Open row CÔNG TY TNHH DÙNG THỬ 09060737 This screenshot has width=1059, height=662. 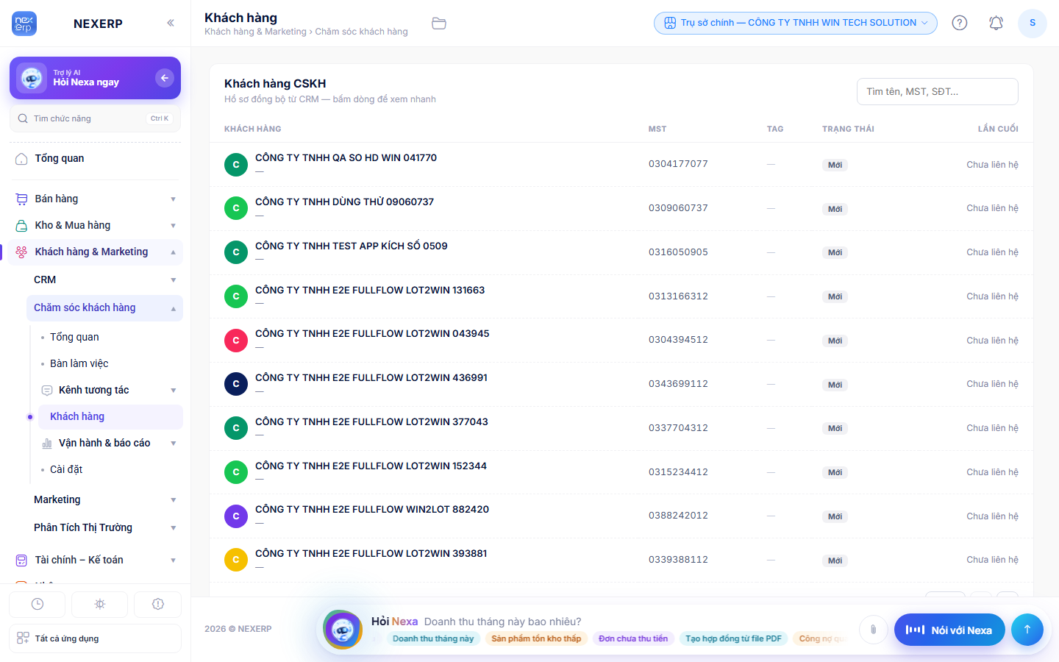[x=621, y=208]
